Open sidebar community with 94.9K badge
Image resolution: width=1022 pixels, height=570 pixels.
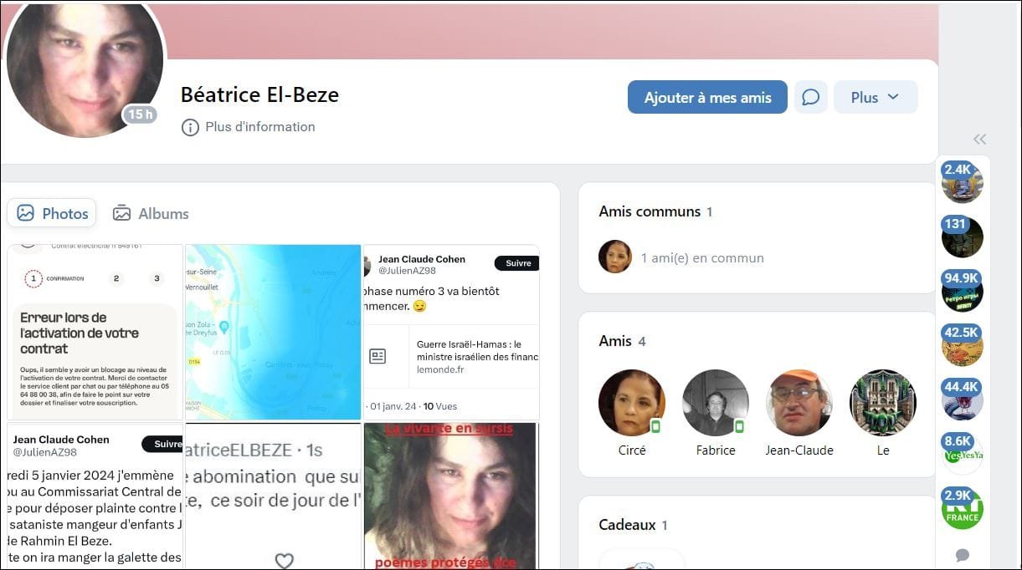point(962,291)
